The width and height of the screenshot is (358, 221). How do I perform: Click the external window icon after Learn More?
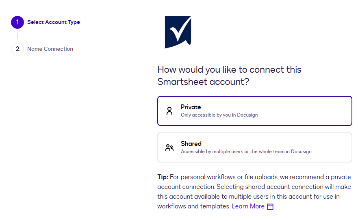tap(270, 206)
